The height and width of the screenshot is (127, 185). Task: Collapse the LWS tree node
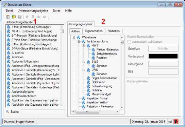pyautogui.click(x=84, y=70)
